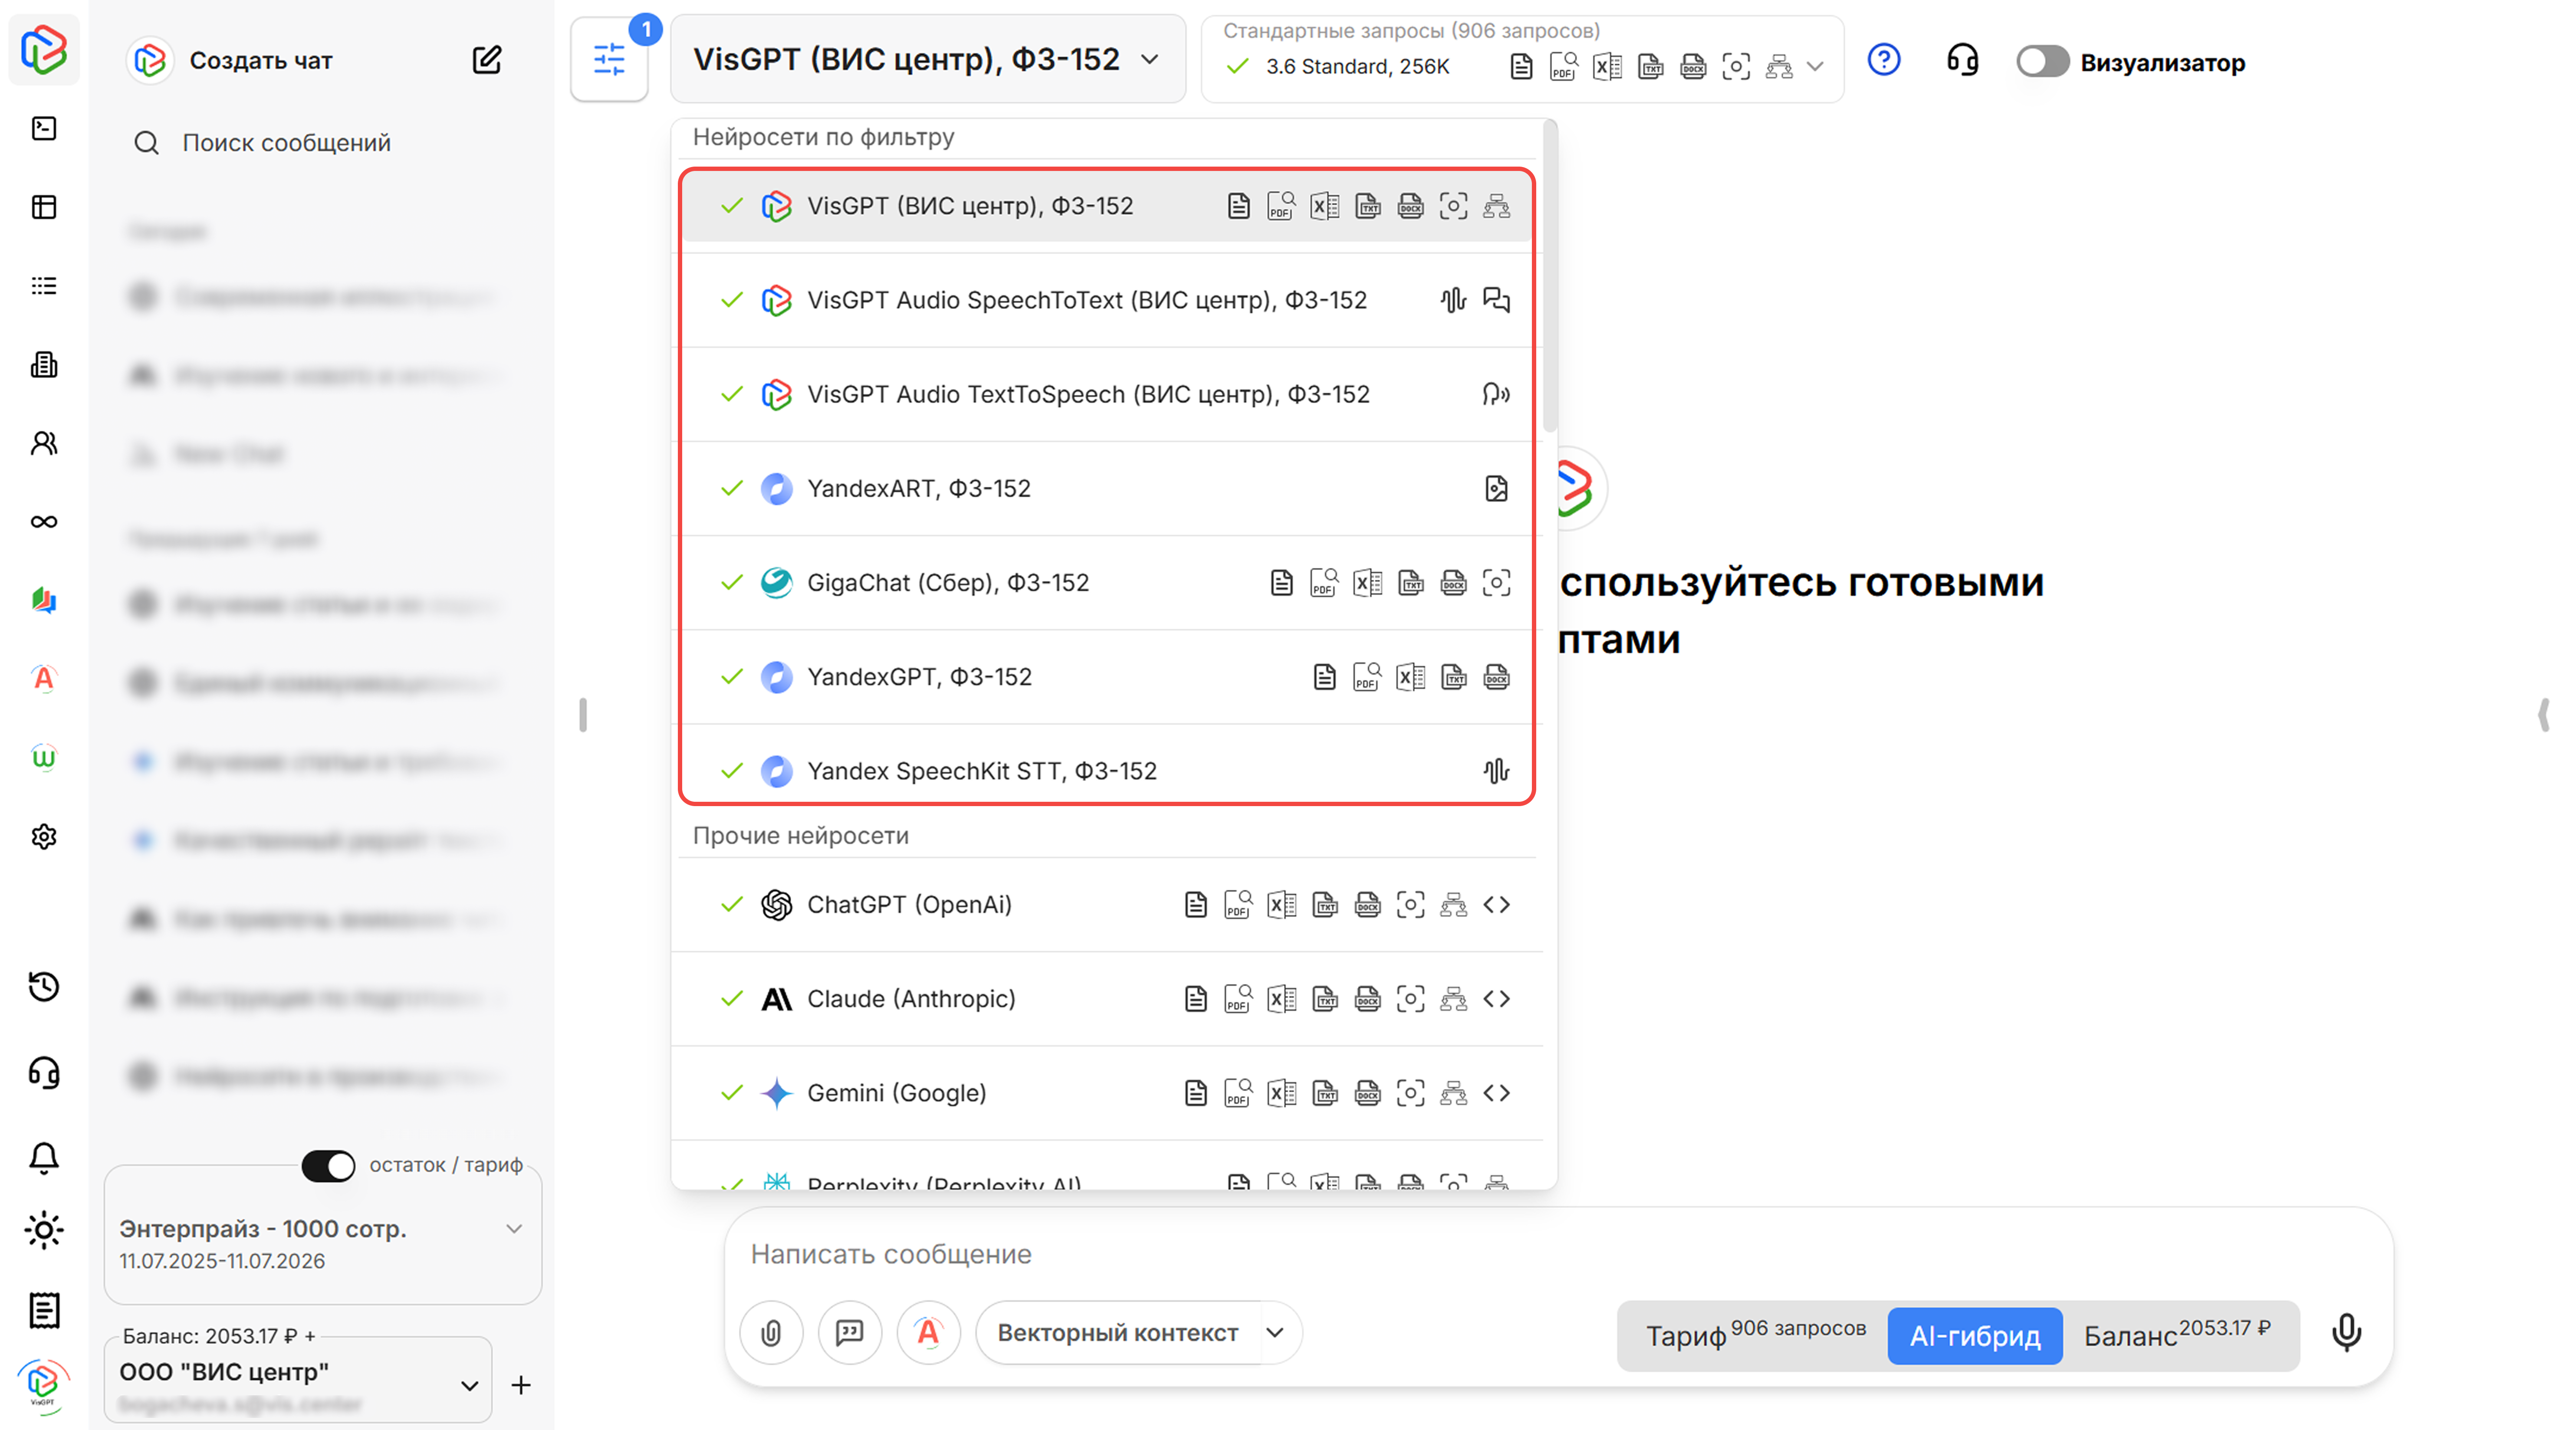Click the microphone icon in message box

2347,1332
